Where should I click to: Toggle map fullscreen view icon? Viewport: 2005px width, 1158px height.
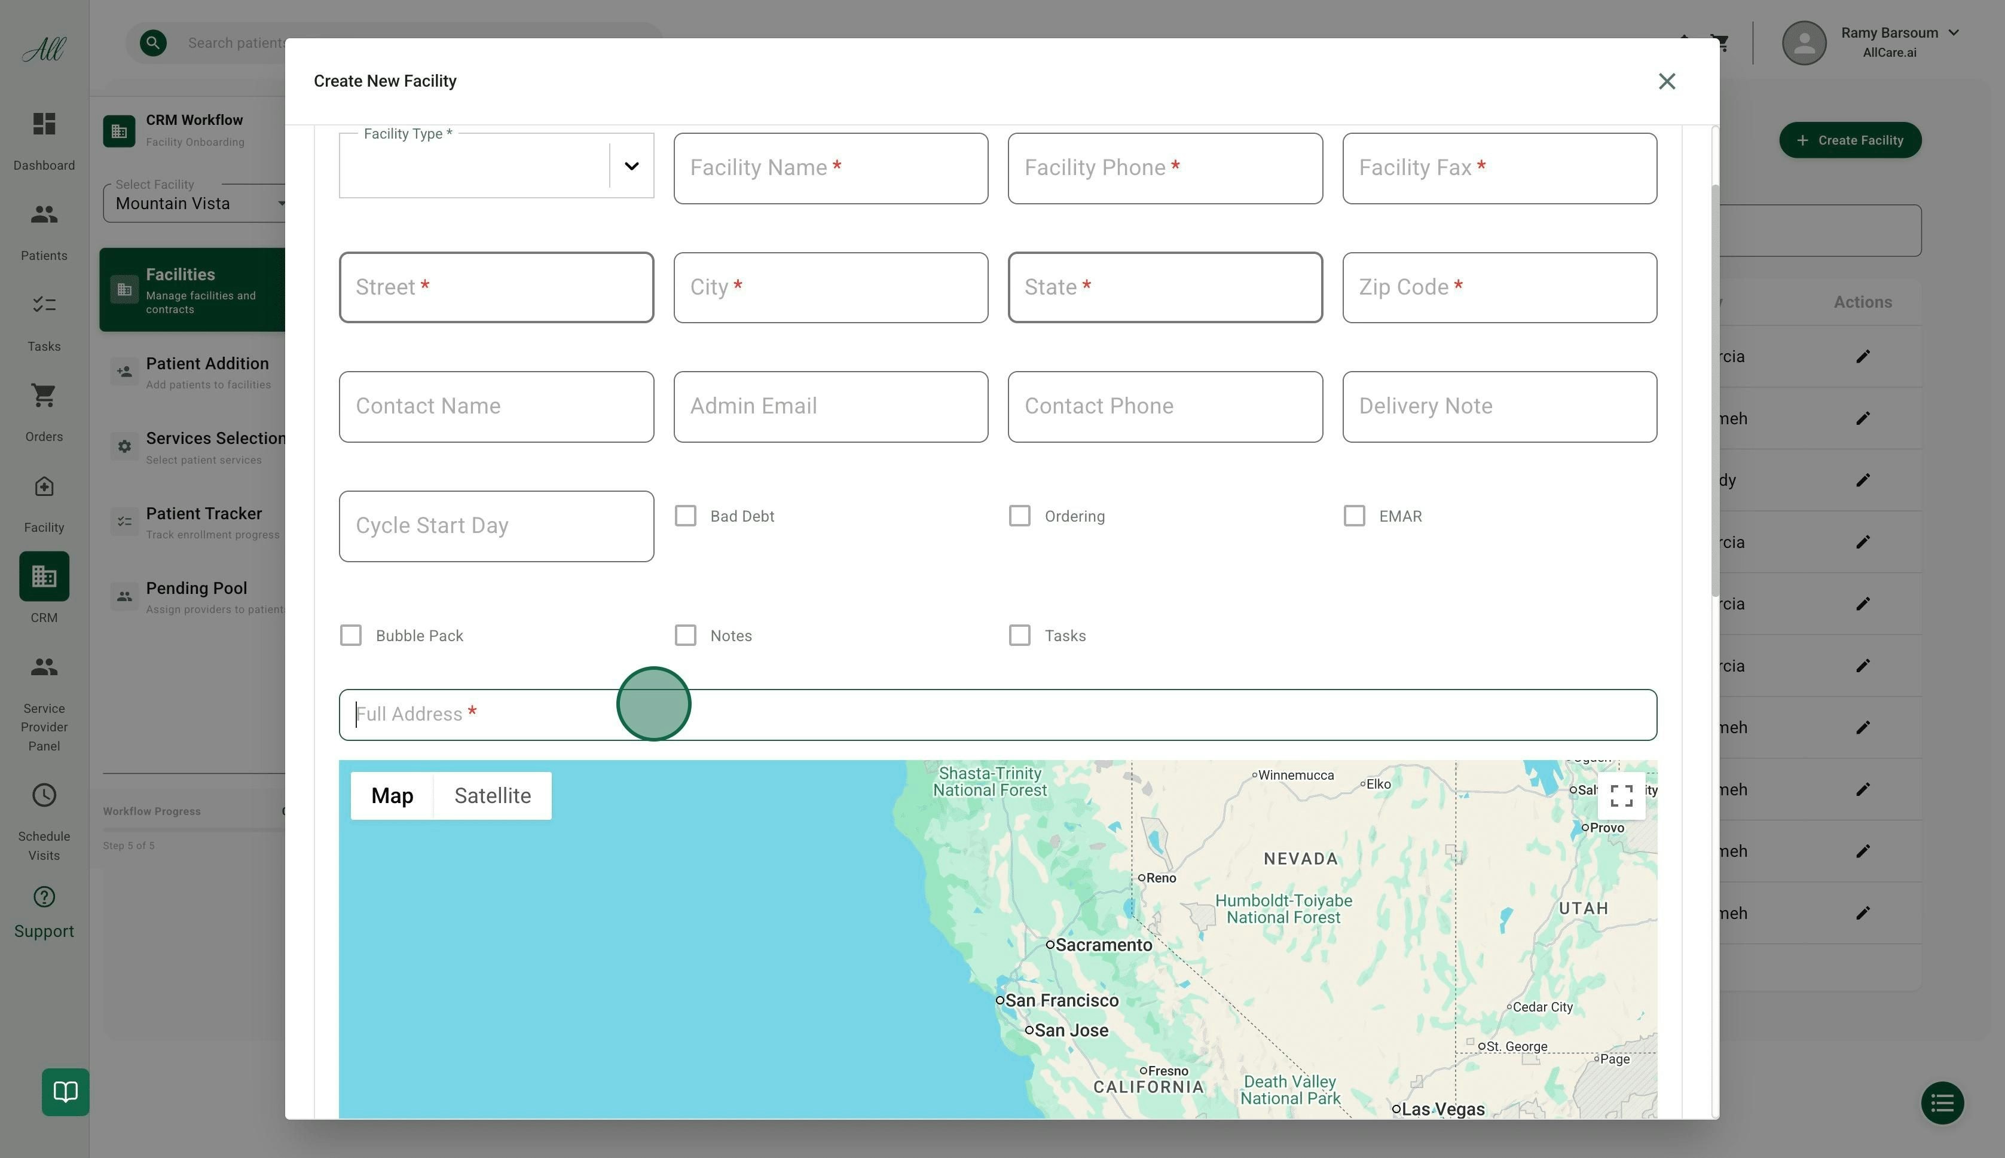point(1621,795)
